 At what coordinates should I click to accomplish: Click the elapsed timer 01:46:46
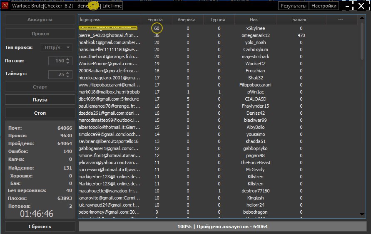[37, 214]
